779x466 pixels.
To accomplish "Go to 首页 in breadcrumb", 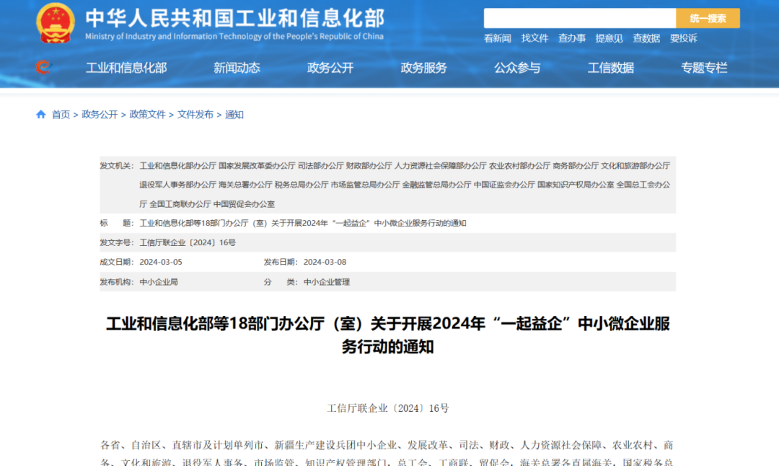I will tap(61, 115).
